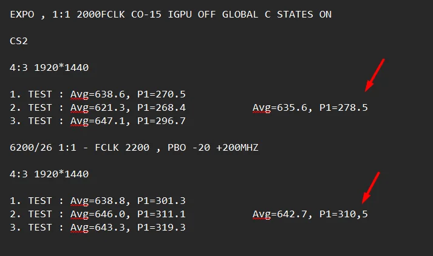Image resolution: width=433 pixels, height=256 pixels.
Task: Click P1=268.4 value
Action: coord(162,108)
